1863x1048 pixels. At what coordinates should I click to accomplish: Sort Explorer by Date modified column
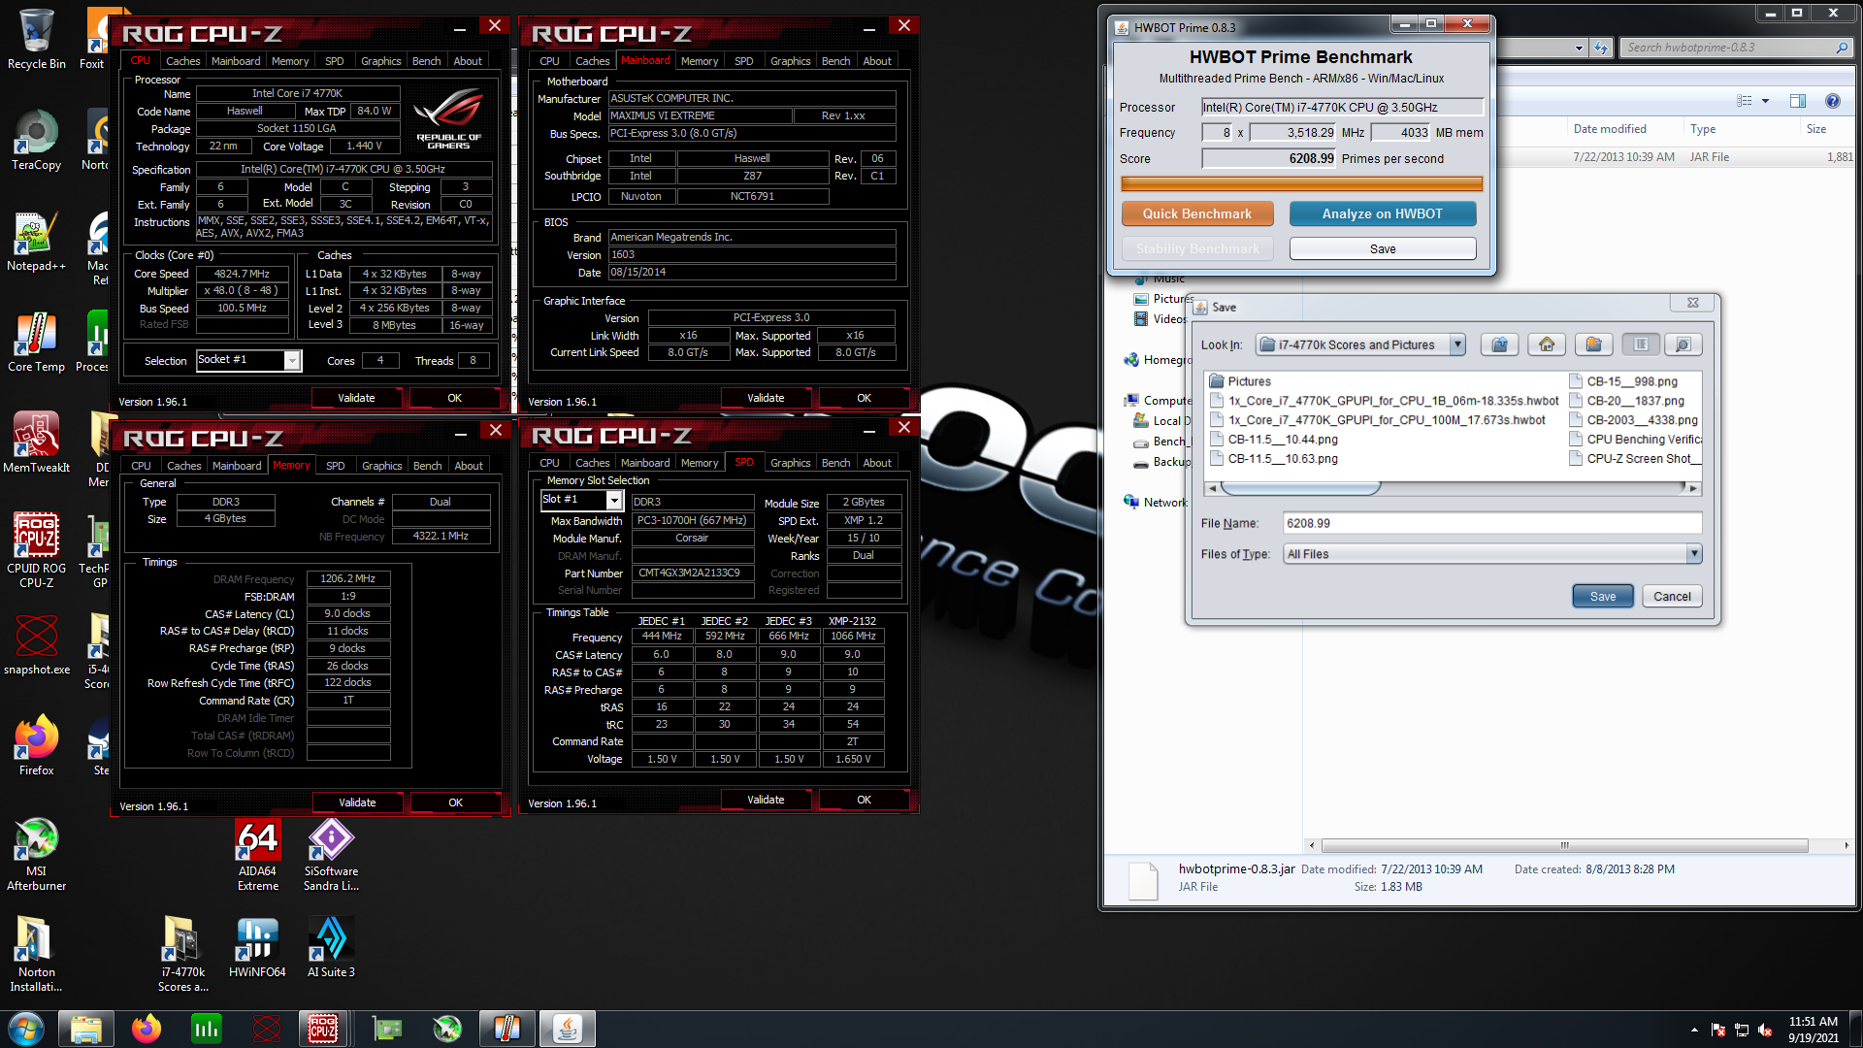point(1610,129)
